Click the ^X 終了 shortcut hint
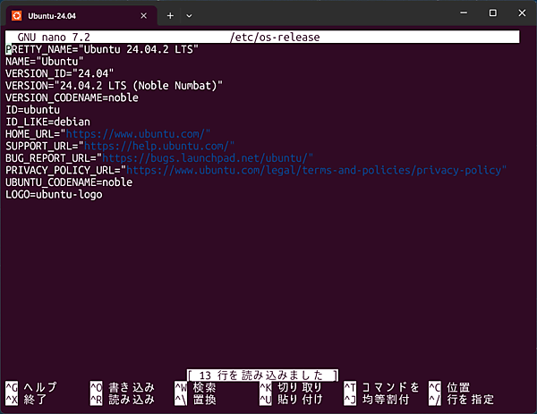537x414 pixels. point(26,399)
